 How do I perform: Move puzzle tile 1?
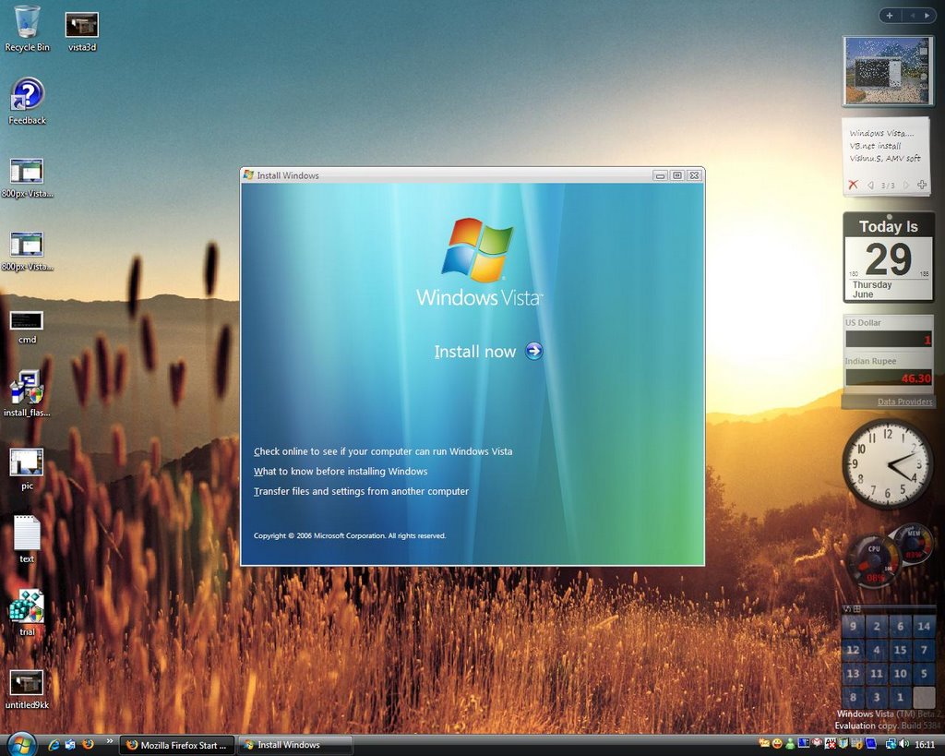[900, 698]
